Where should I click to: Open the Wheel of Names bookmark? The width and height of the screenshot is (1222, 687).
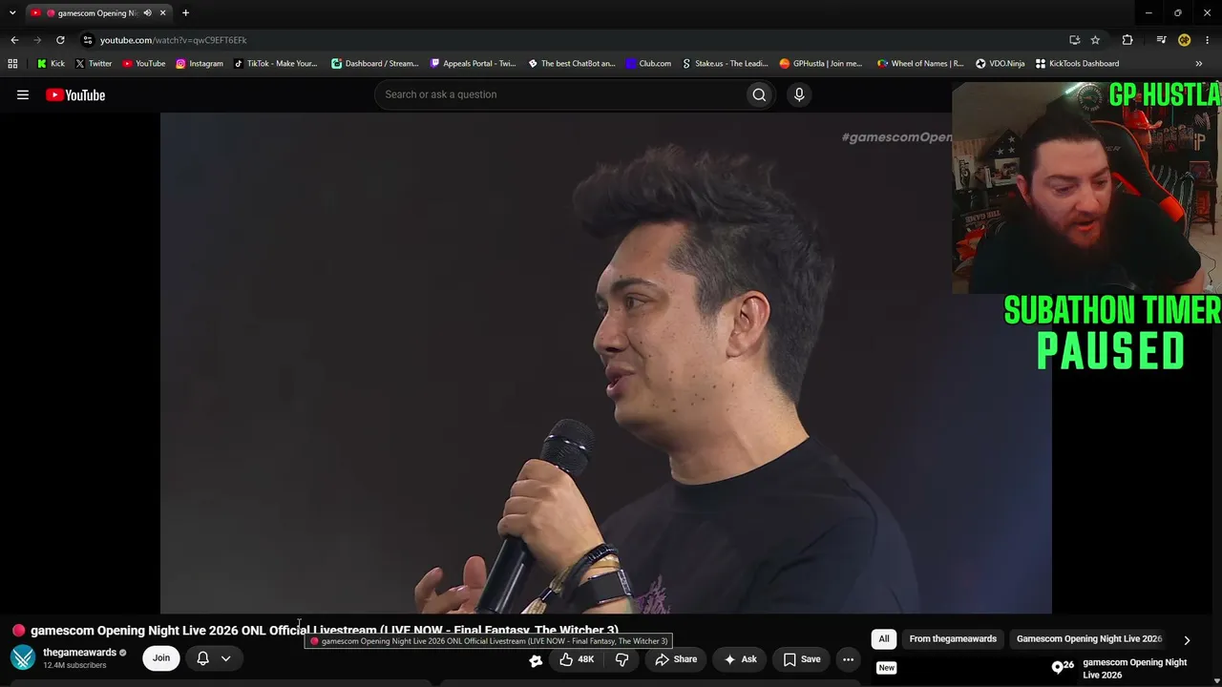[x=920, y=64]
